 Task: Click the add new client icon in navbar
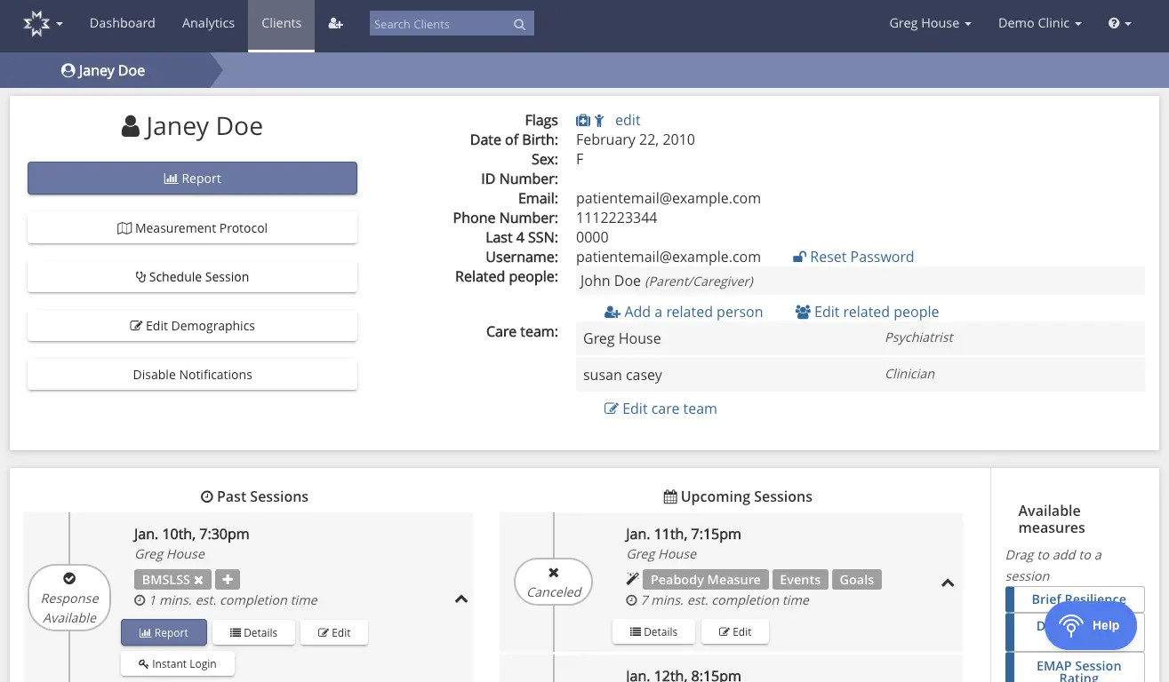[335, 23]
